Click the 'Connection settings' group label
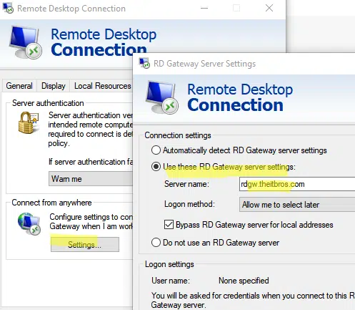Viewport: 355px width, 310px height. click(x=178, y=135)
